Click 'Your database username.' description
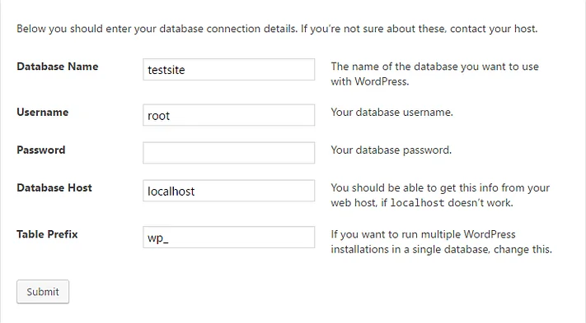This screenshot has height=323, width=586. point(391,112)
